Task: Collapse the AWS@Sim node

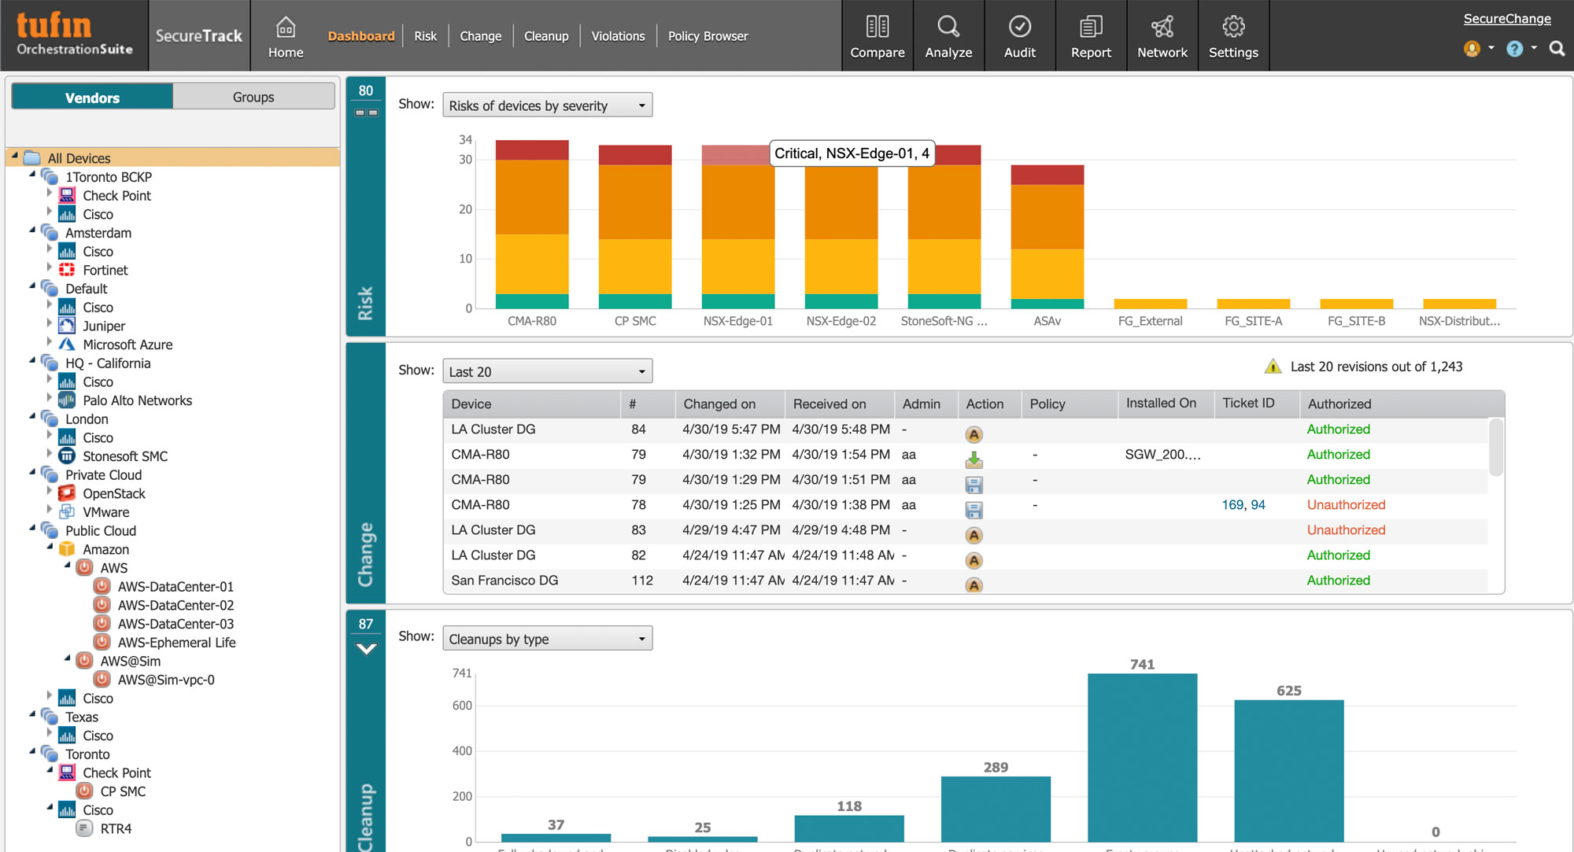Action: [x=67, y=658]
